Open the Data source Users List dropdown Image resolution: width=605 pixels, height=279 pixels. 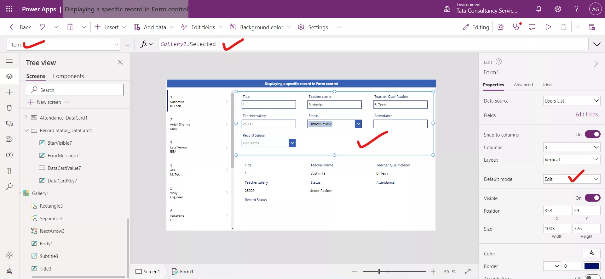[572, 101]
